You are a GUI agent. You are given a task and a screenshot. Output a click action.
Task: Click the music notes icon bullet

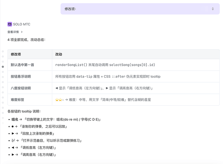pos(13,140)
